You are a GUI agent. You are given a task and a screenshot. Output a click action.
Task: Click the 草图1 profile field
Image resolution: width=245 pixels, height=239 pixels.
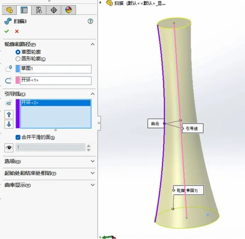[56, 69]
